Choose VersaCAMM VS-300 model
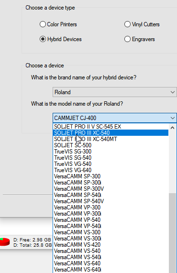Image resolution: width=177 pixels, height=273 pixels. point(111,232)
